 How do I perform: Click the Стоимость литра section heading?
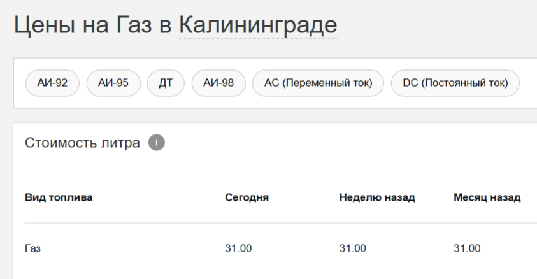tap(82, 143)
